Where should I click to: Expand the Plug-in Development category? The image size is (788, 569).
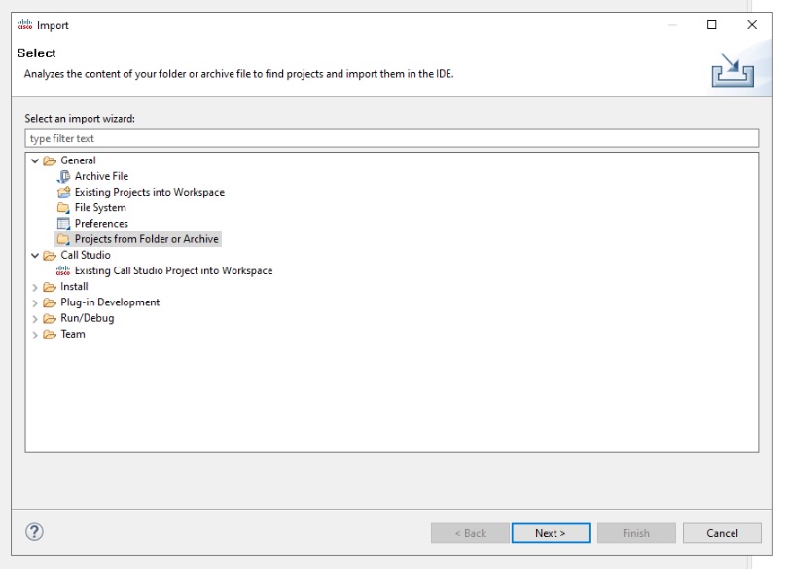click(36, 302)
